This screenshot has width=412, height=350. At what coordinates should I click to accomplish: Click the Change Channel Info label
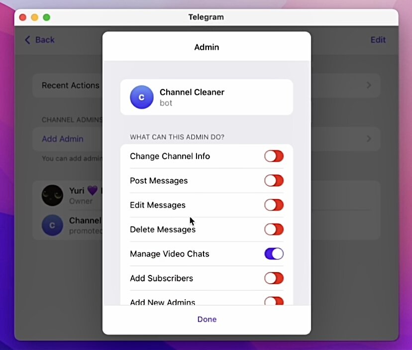(170, 157)
